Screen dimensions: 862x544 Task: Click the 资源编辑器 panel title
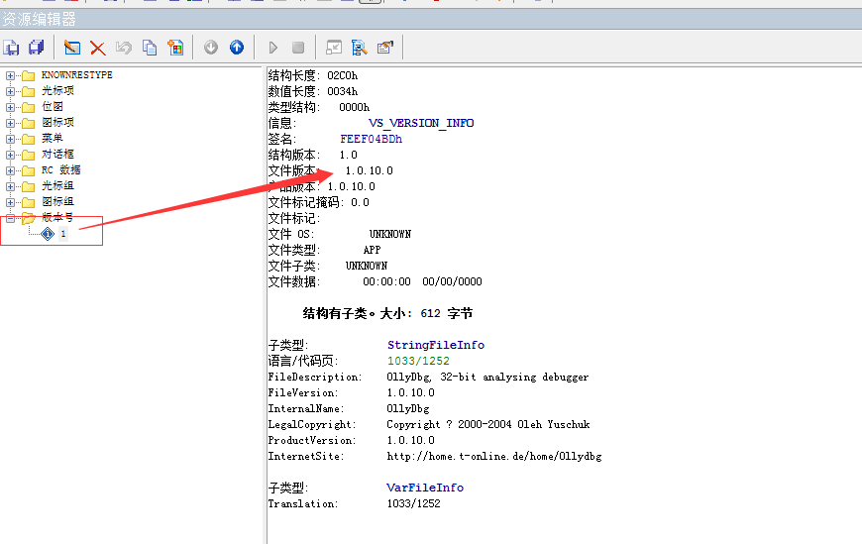tap(39, 20)
